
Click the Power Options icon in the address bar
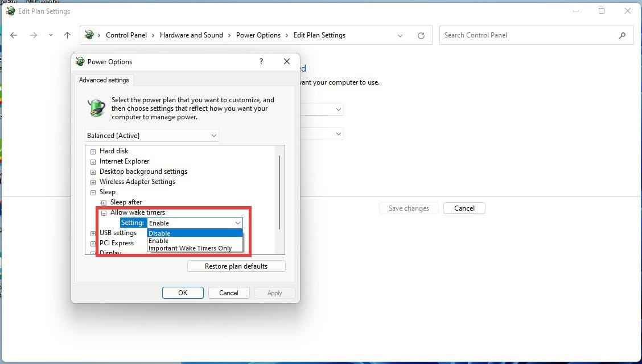tap(89, 35)
